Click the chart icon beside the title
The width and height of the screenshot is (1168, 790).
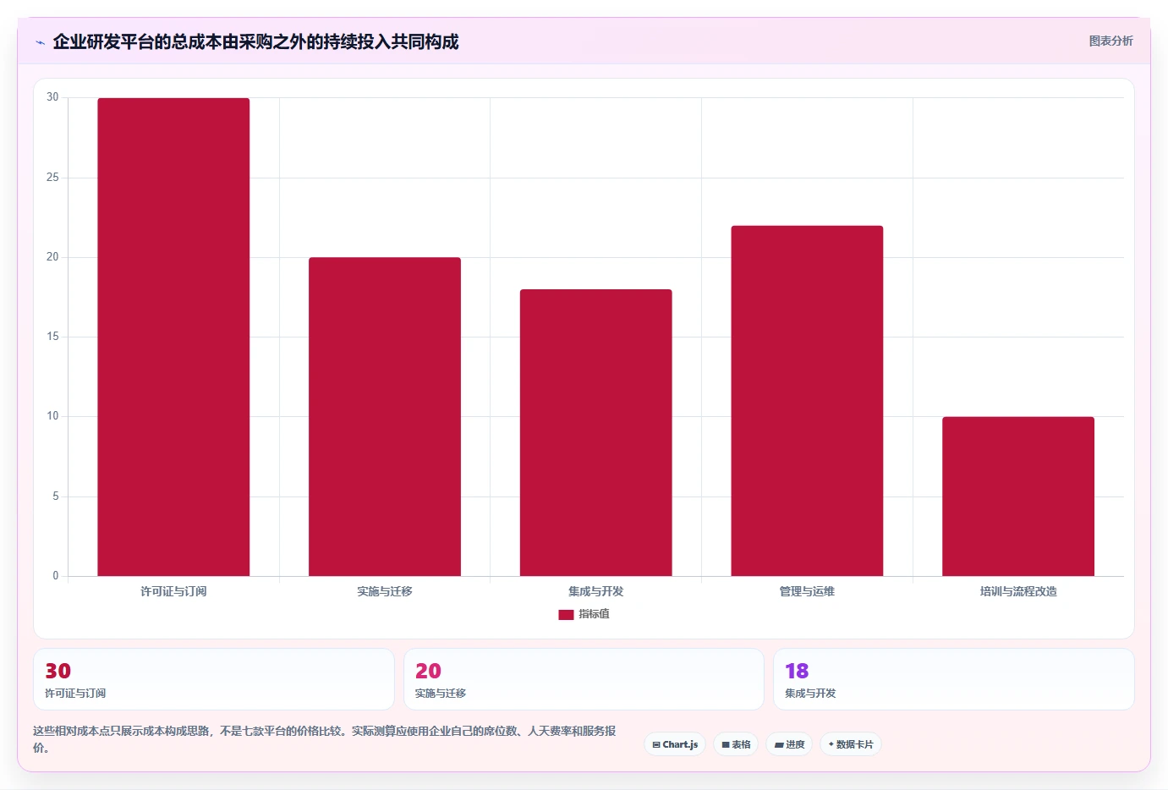click(40, 42)
